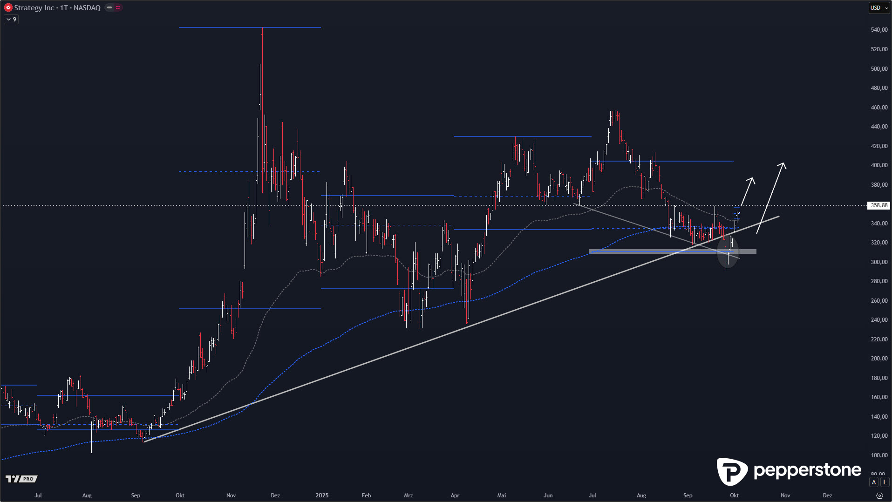Click the 400,00 level on price axis
Image resolution: width=892 pixels, height=502 pixels.
[x=878, y=165]
